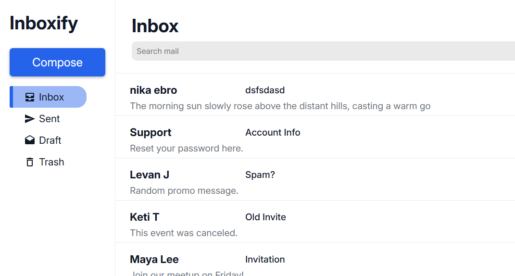Viewport: 515px width, 276px height.
Task: Open Keti T's Old Invite email
Action: point(265,217)
